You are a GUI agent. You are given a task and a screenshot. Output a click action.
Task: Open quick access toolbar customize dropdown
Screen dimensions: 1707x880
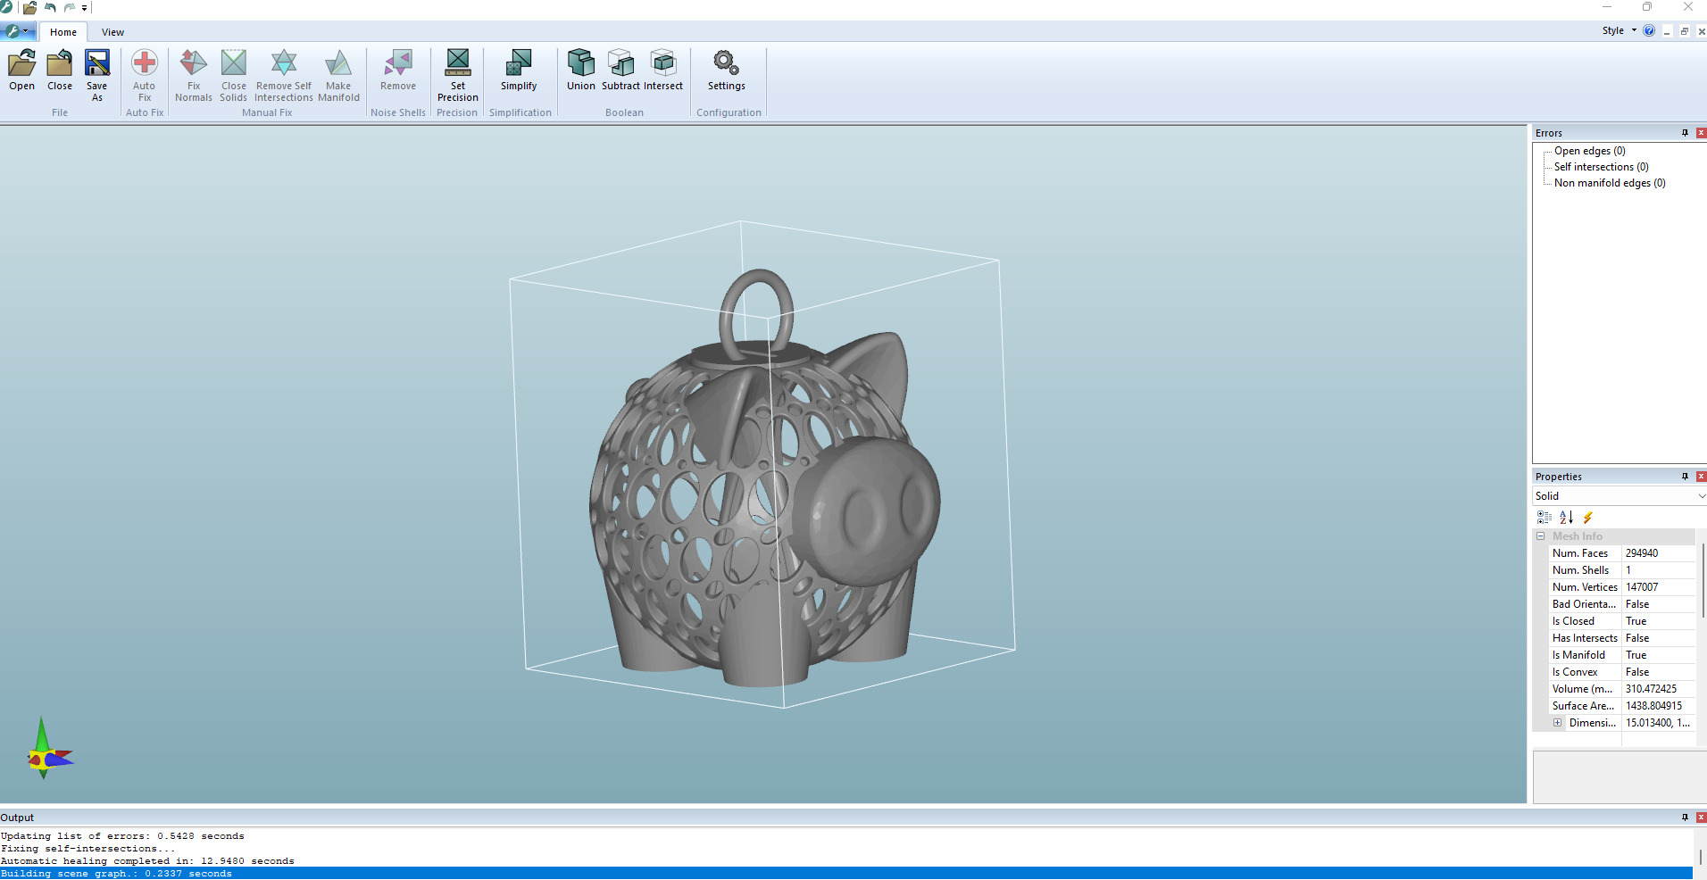point(85,8)
